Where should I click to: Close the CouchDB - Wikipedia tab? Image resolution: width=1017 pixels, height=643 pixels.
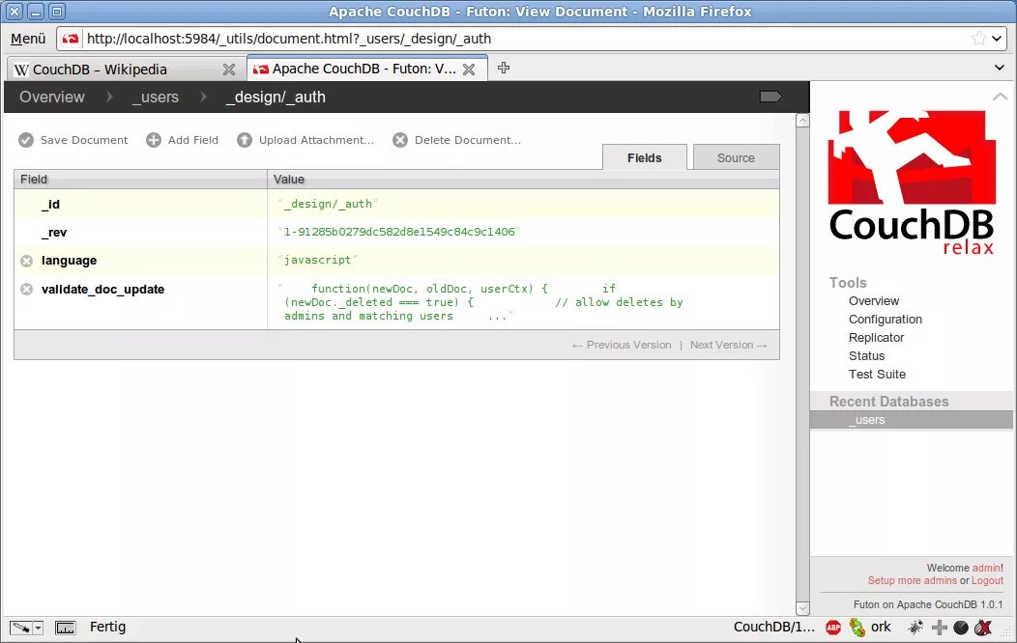pos(229,70)
